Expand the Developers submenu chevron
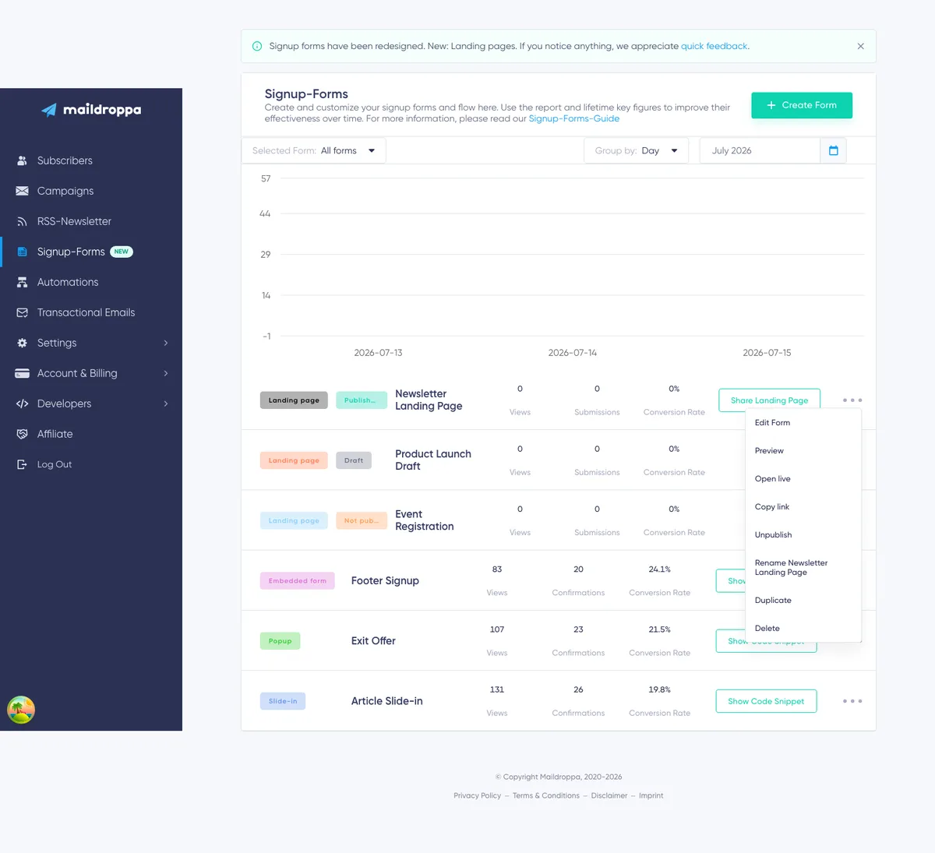 (x=166, y=404)
